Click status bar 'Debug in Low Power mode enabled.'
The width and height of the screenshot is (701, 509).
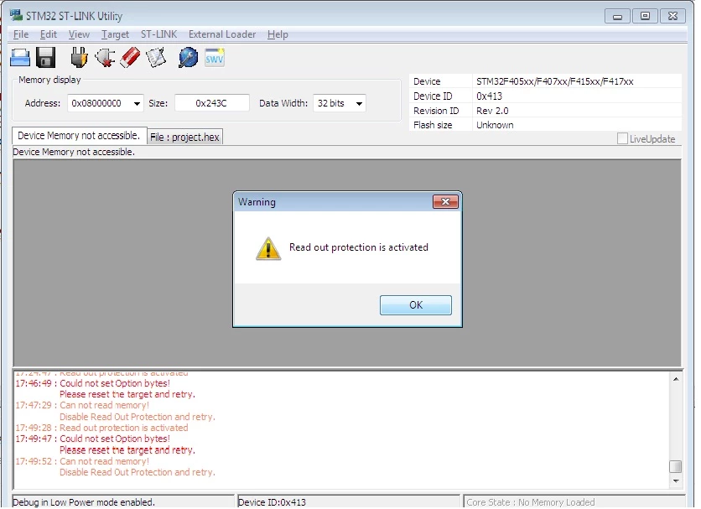coord(84,502)
